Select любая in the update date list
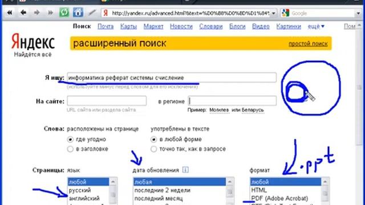This screenshot has width=365, height=205. click(180, 182)
